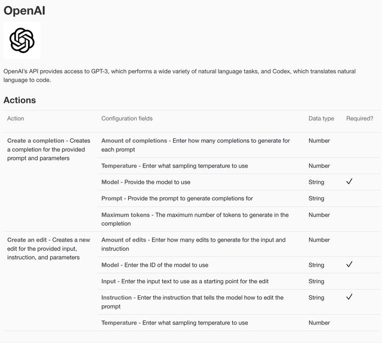Click the Required checkmark for Create a completion Model
Screen dimensions: 382x343
349,182
